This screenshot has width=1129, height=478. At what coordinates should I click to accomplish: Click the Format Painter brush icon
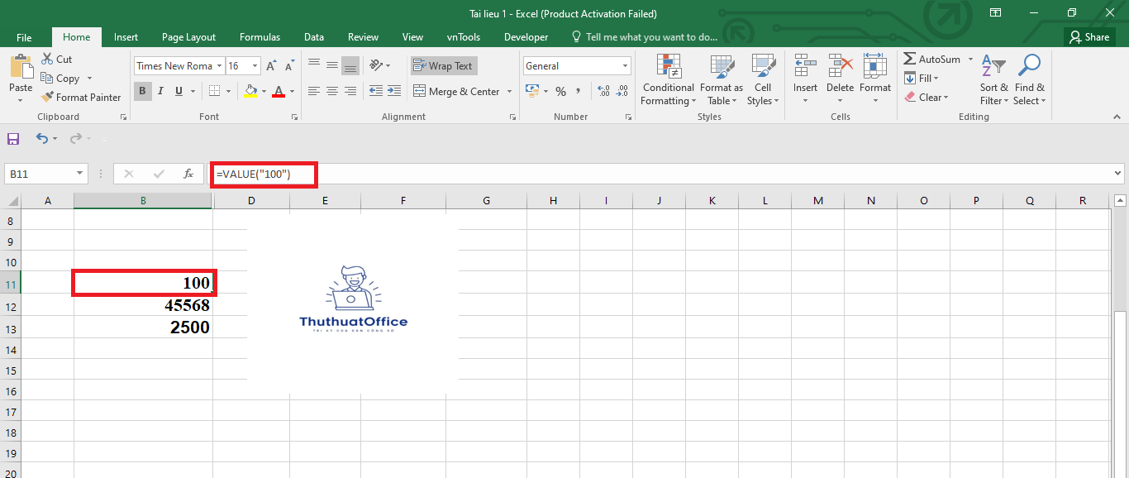click(x=47, y=98)
